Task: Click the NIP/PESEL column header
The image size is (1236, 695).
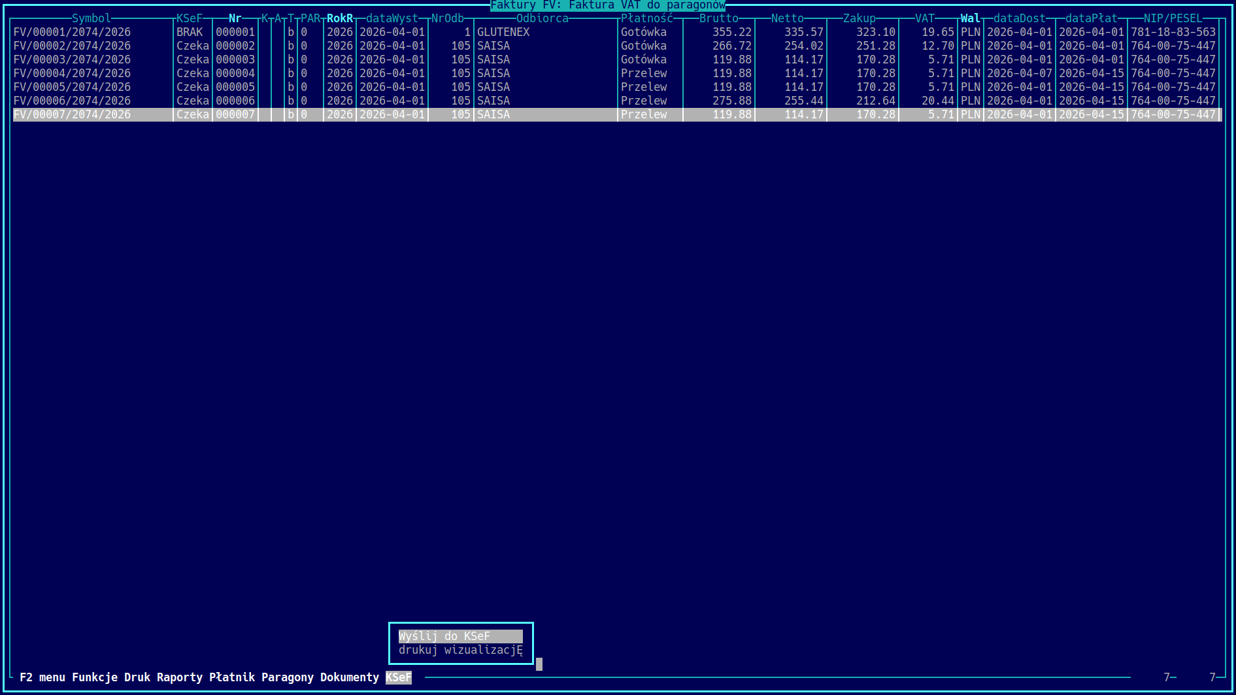Action: tap(1173, 18)
